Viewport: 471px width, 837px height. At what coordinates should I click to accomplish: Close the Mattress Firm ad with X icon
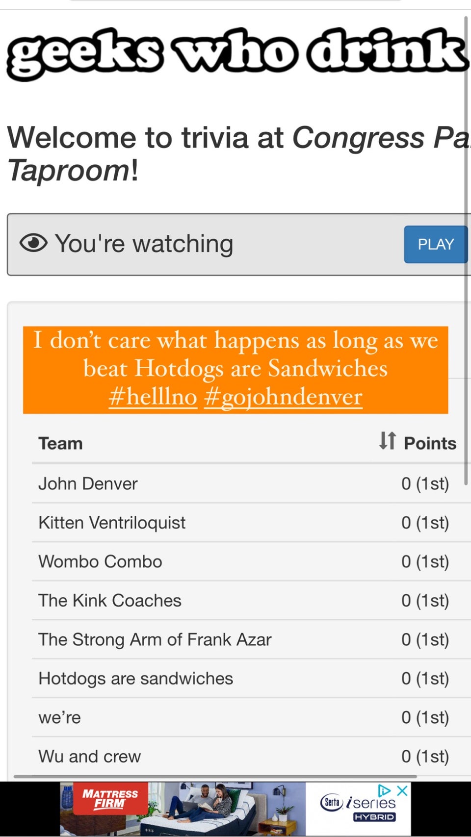pos(402,790)
